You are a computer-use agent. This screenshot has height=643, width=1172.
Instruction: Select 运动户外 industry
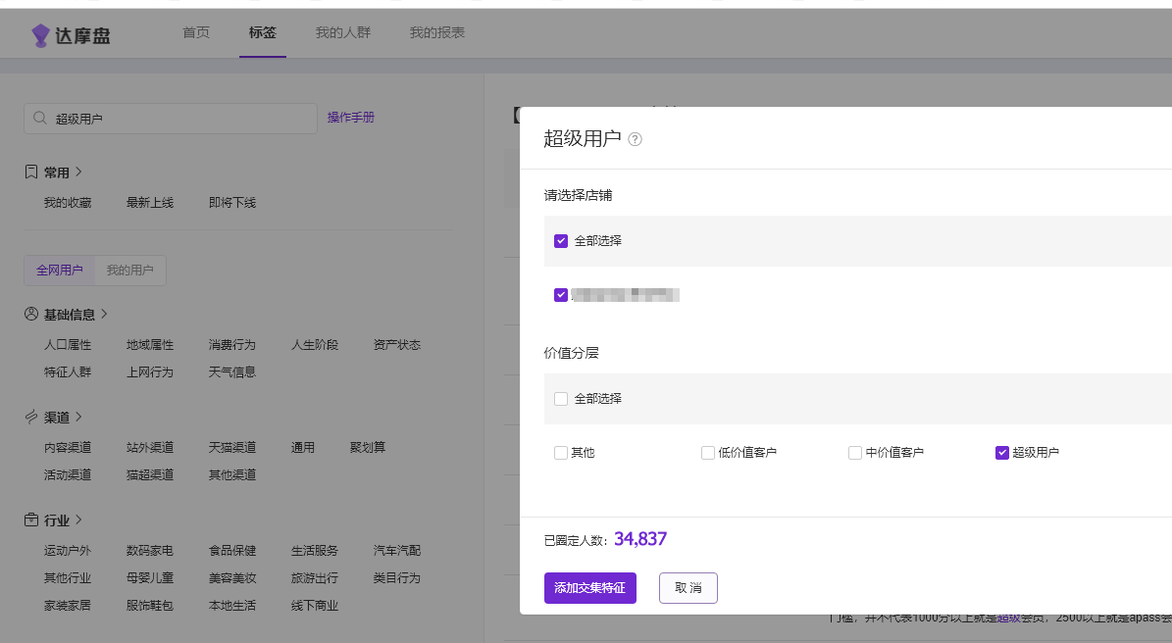point(68,551)
